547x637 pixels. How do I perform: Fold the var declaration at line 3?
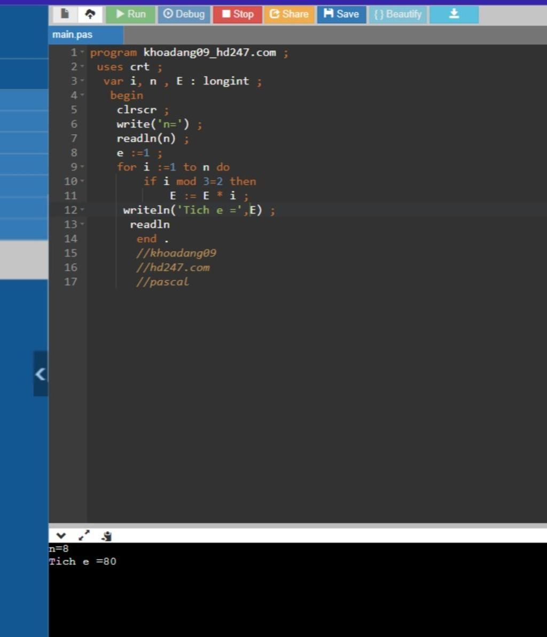coord(82,81)
